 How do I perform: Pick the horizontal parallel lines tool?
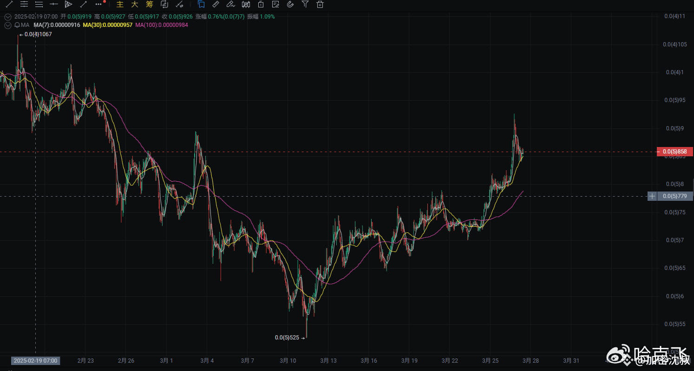point(24,4)
